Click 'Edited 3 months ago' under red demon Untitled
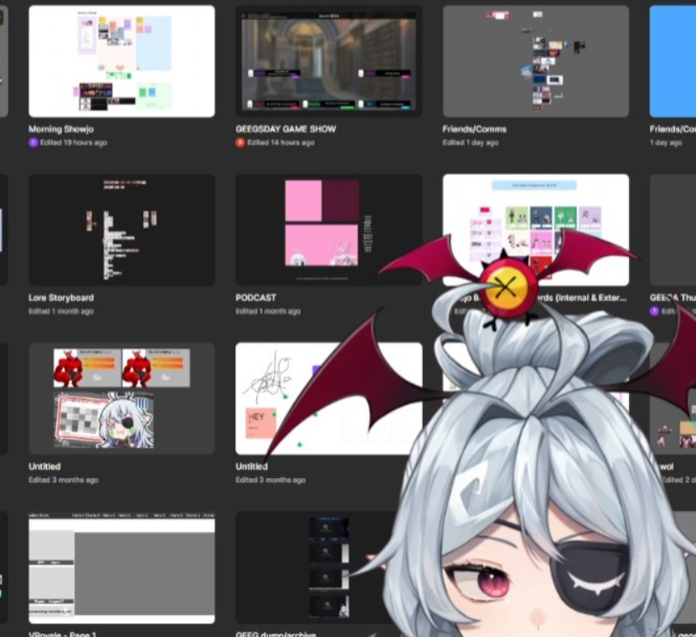696x637 pixels. (64, 480)
